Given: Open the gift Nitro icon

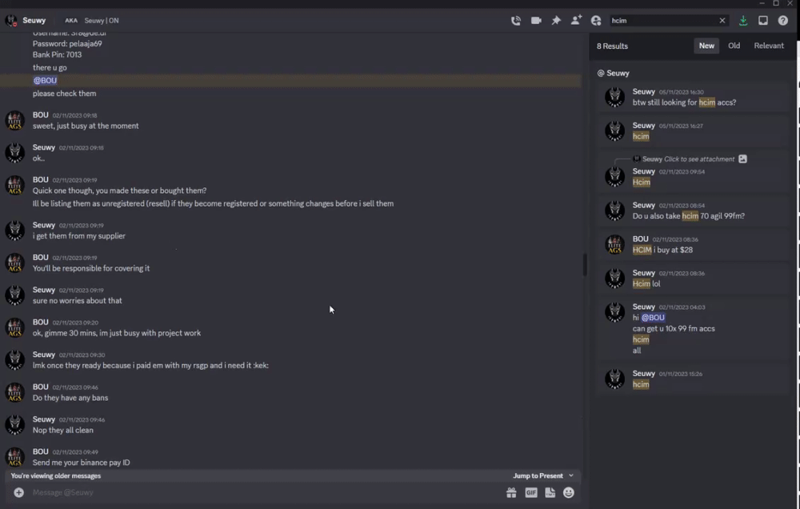Looking at the screenshot, I should tap(511, 493).
